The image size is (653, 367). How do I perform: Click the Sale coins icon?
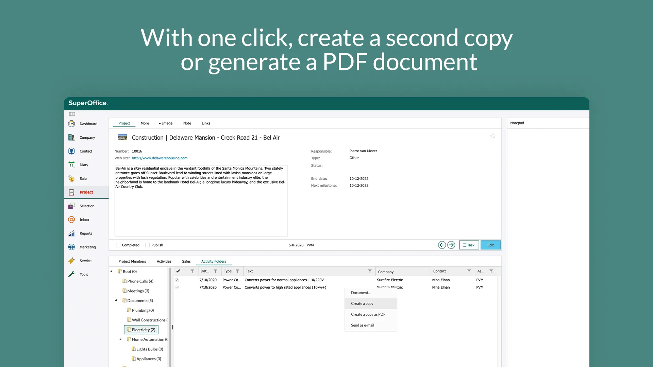(x=71, y=178)
